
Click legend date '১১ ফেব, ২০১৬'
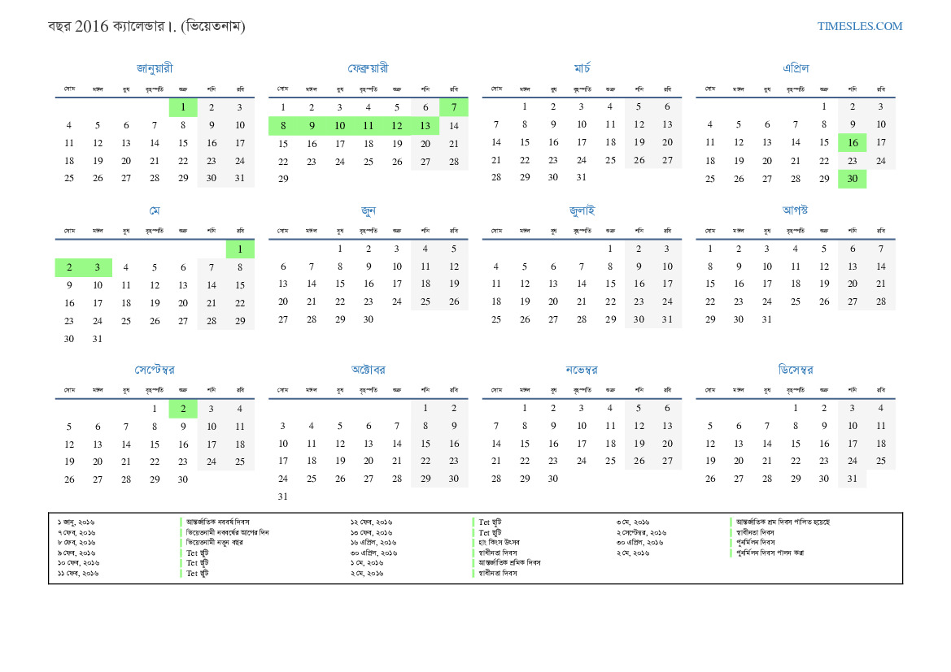[78, 573]
